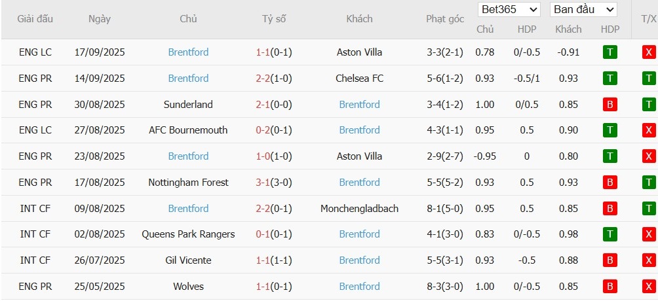Expand the Ban đầu odds dropdown

point(583,9)
